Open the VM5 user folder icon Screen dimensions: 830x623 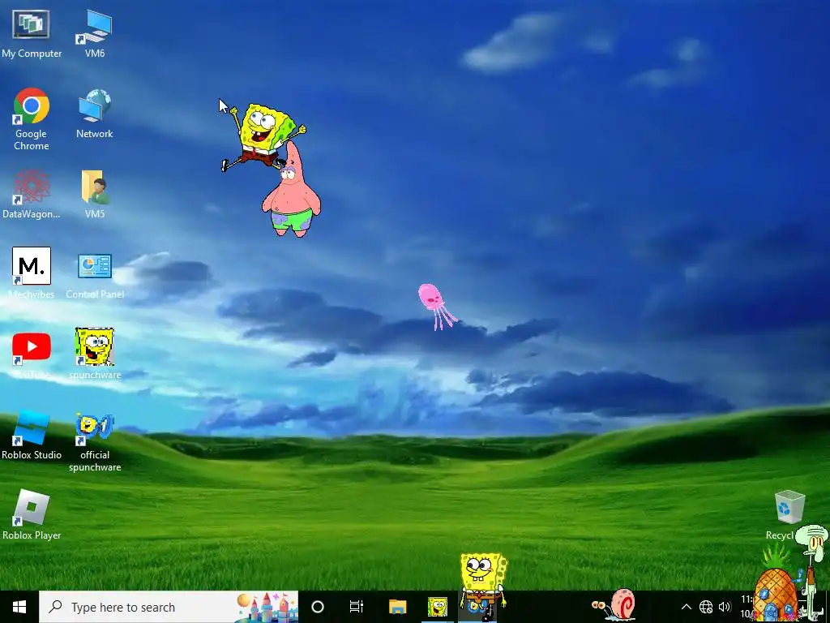point(95,194)
